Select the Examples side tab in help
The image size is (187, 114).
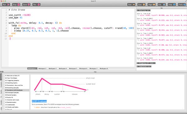(1, 84)
